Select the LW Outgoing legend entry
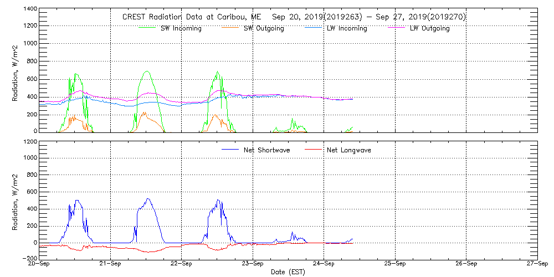The width and height of the screenshot is (554, 277). pos(429,28)
